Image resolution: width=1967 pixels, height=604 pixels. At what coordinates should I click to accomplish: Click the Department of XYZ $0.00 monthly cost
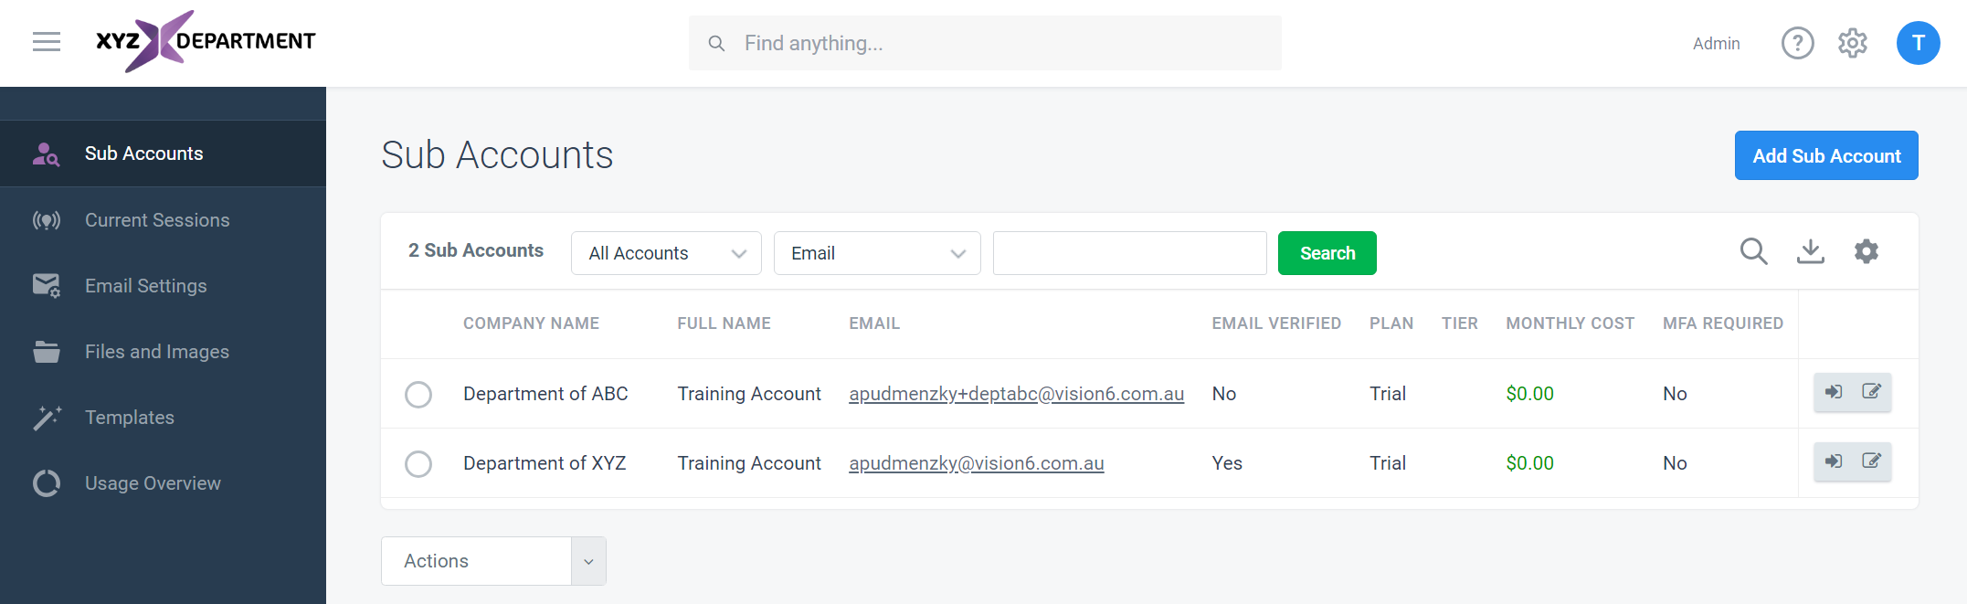(1529, 463)
